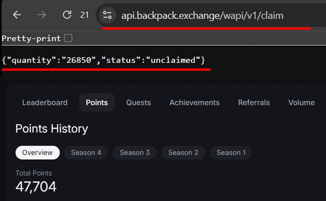Click the browser back arrow
Image resolution: width=326 pixels, height=201 pixels.
coord(17,15)
